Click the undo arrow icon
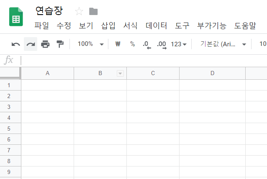 point(16,44)
